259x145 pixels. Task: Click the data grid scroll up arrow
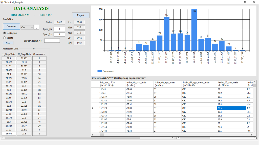(254, 82)
